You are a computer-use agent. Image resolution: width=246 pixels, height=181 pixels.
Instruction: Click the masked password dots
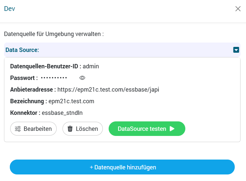(54, 78)
